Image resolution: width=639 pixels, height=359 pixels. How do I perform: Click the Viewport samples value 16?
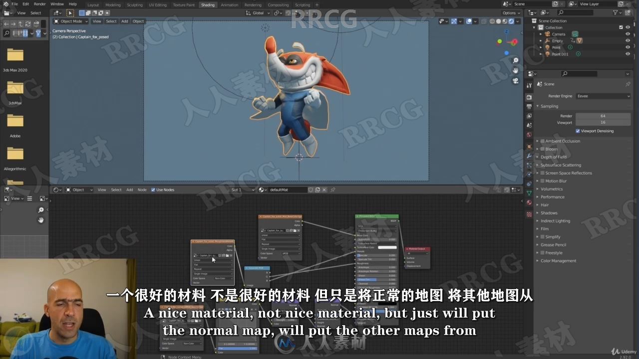[603, 123]
